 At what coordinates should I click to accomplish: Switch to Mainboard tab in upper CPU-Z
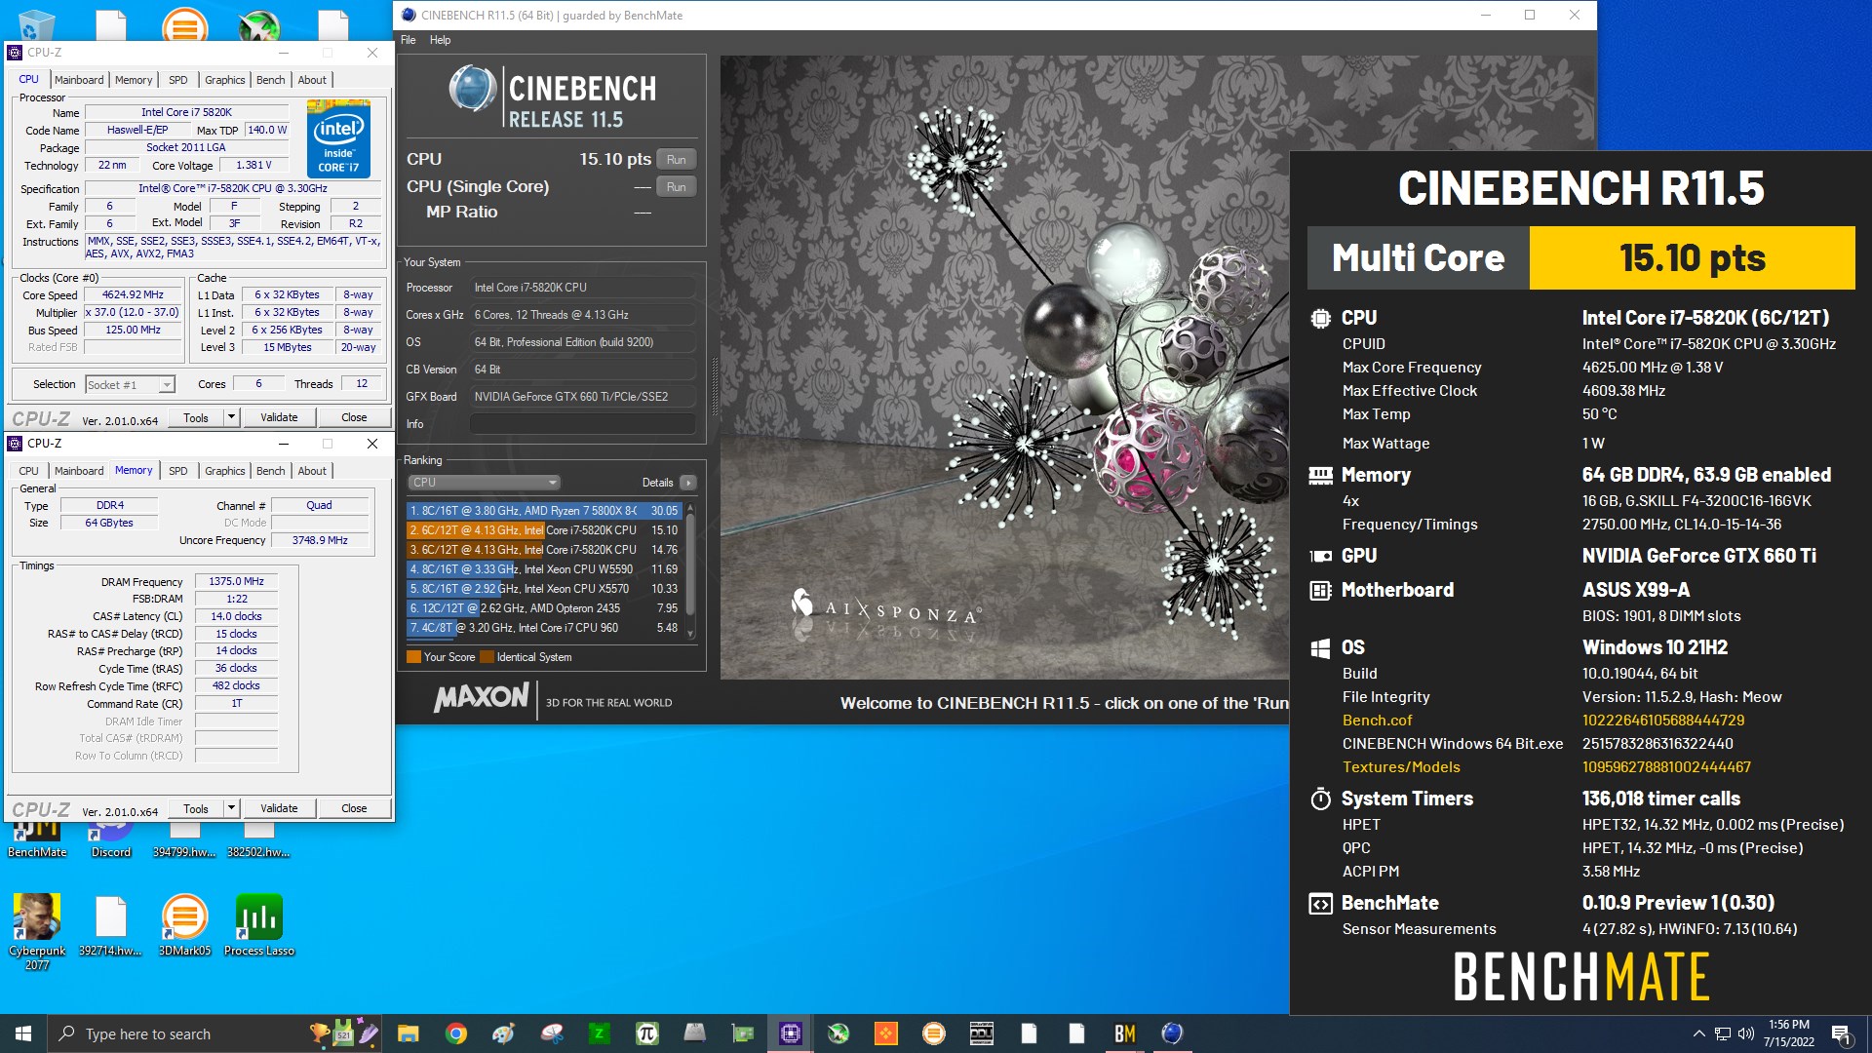[79, 80]
